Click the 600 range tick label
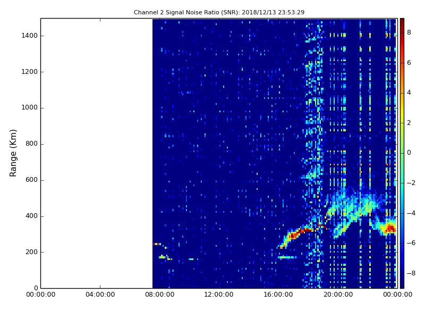Image resolution: width=425 pixels, height=319 pixels. (x=31, y=180)
